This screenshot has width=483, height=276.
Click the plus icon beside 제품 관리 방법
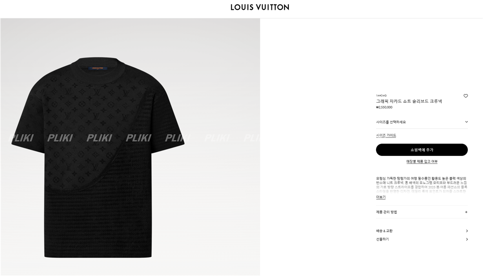(466, 212)
